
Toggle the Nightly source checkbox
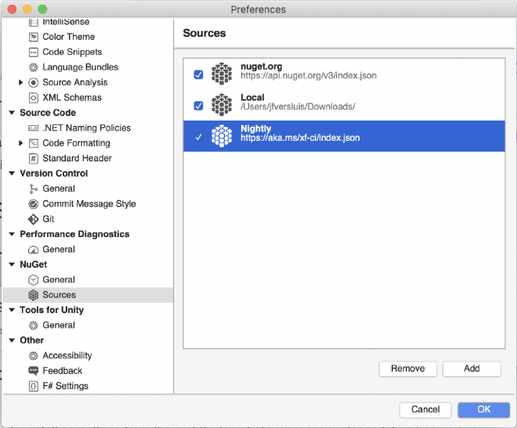point(198,137)
